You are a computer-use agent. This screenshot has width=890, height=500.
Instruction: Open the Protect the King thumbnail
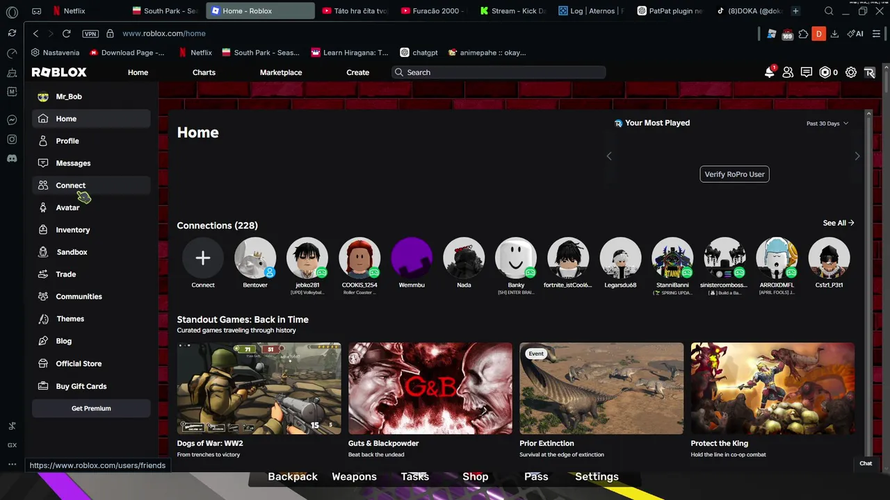(772, 388)
